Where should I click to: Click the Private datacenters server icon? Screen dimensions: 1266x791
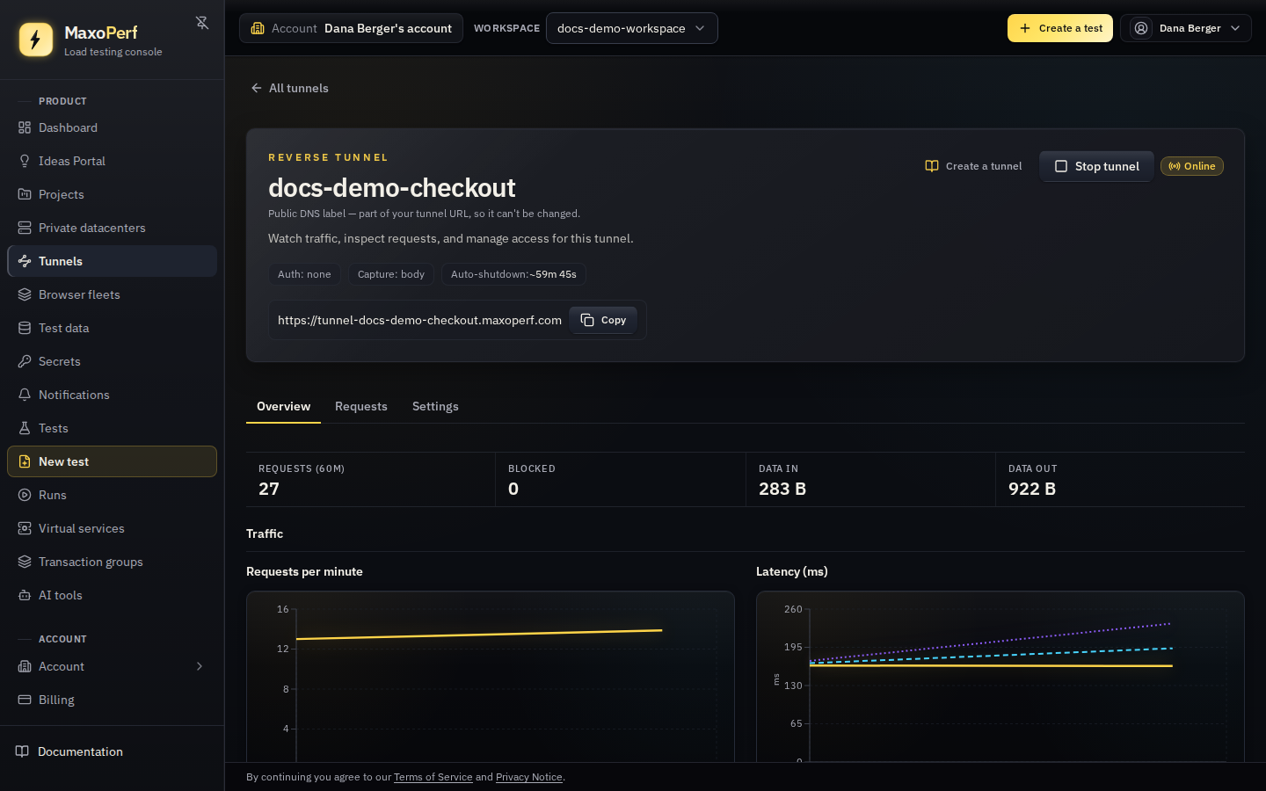[x=25, y=228]
